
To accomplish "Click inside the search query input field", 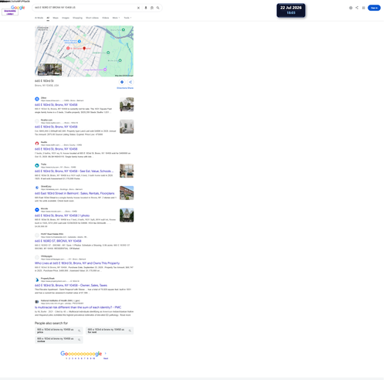I will pos(85,8).
